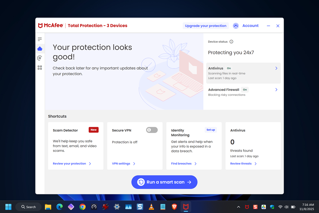Open Windows Security tray icon

click(x=272, y=207)
